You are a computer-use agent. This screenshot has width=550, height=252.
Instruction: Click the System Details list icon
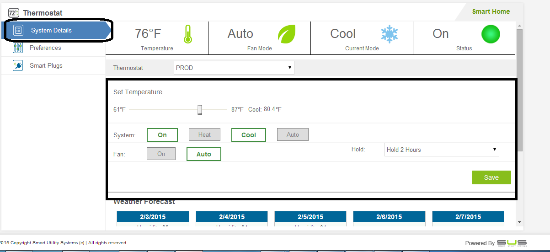point(18,31)
